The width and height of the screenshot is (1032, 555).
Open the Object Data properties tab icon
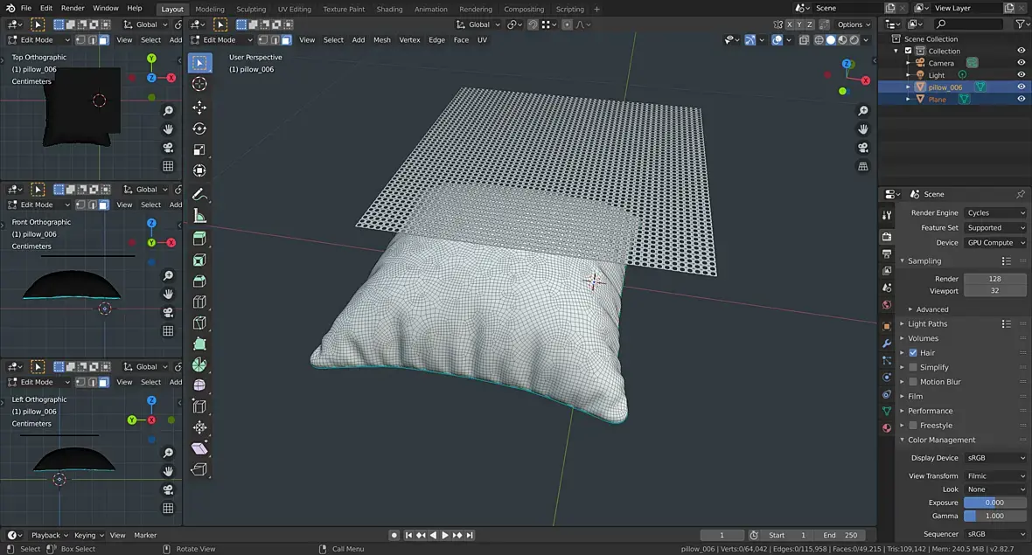[887, 411]
